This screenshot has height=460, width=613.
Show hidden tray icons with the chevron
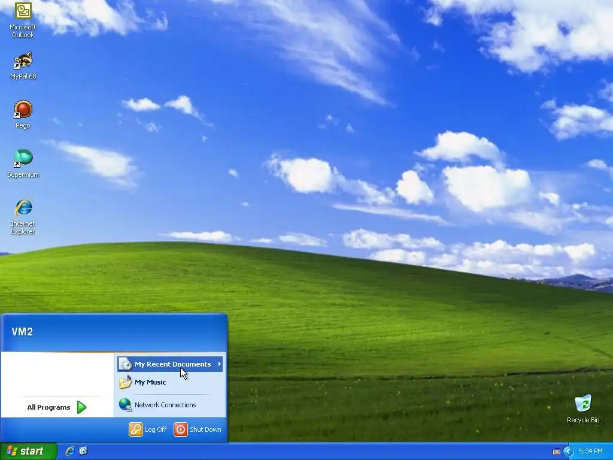point(569,452)
